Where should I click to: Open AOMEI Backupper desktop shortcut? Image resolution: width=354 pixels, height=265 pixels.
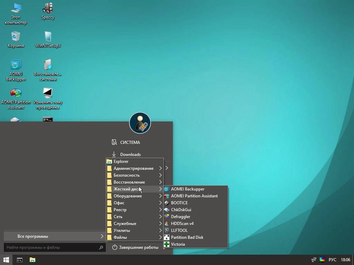(16, 70)
